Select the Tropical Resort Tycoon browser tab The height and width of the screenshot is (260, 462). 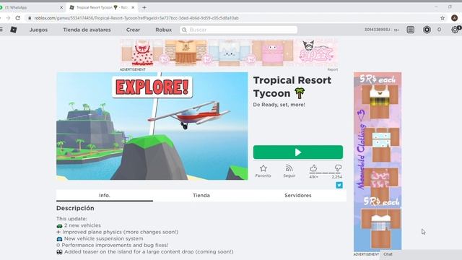(x=102, y=8)
